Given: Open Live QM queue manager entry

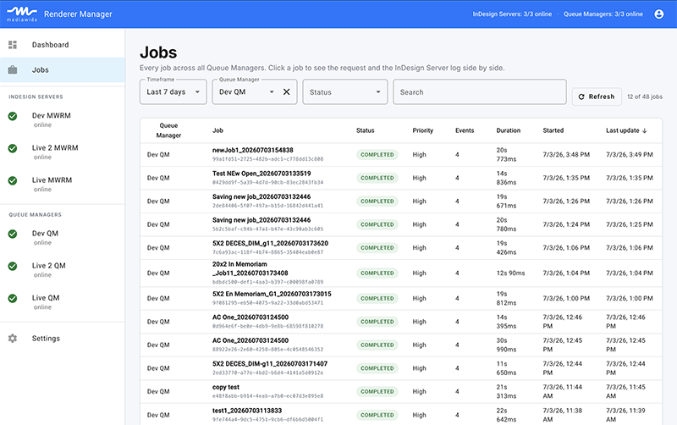Looking at the screenshot, I should [62, 302].
